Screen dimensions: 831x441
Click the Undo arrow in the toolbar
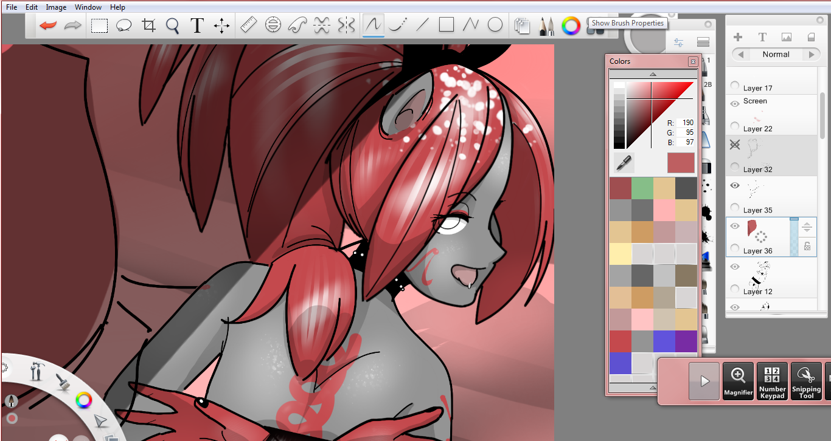point(47,26)
